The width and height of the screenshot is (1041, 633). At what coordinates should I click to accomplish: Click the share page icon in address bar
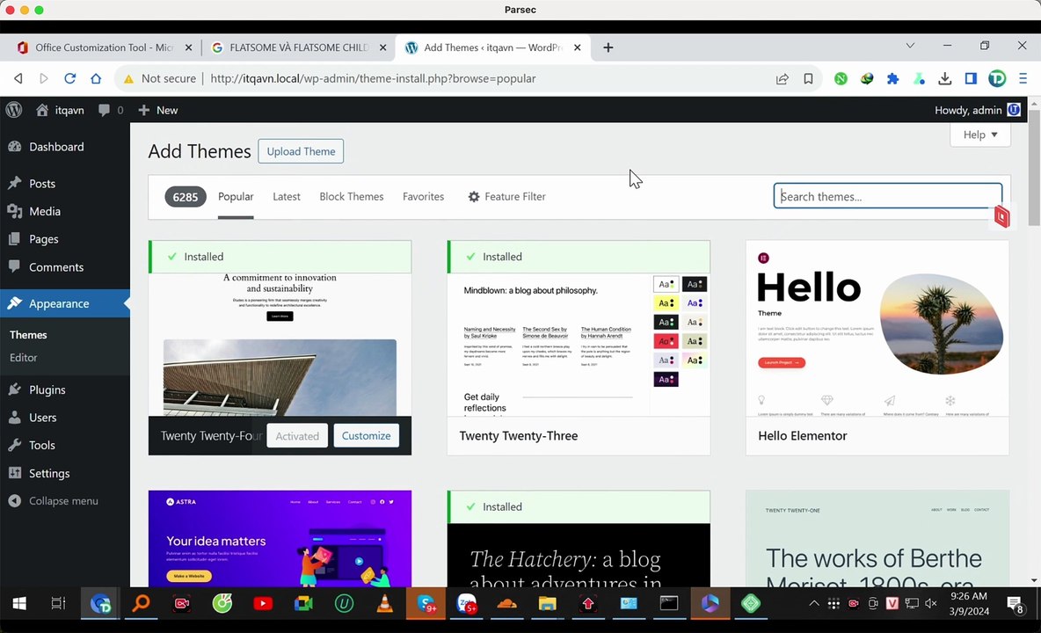tap(783, 78)
